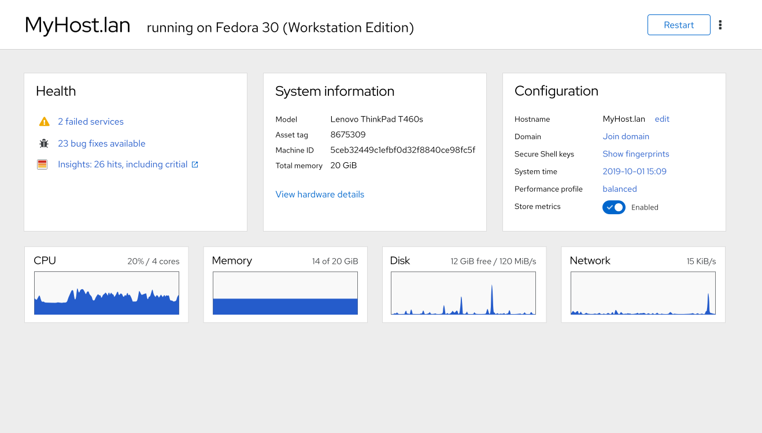Open the Network traffic graph

(643, 293)
